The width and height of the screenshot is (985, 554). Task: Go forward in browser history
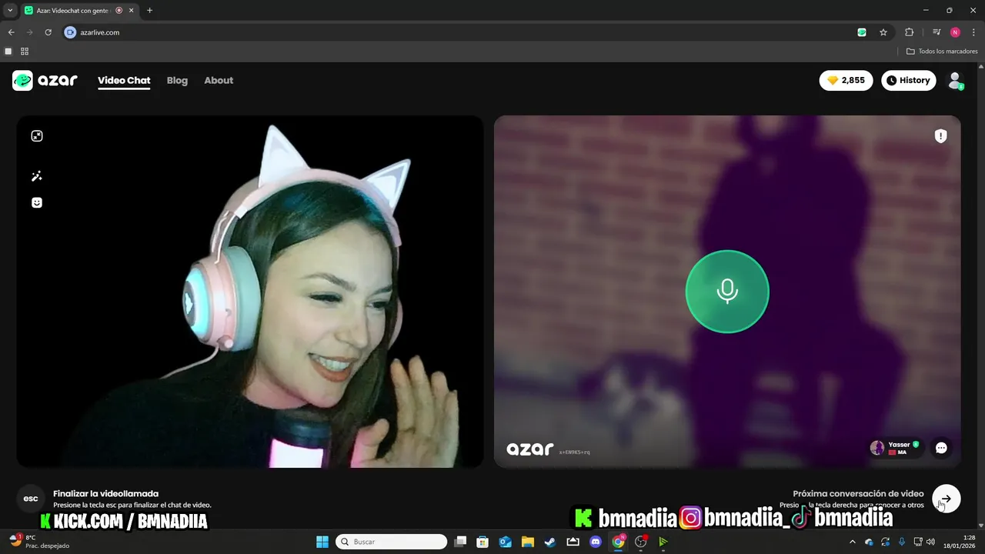point(29,32)
